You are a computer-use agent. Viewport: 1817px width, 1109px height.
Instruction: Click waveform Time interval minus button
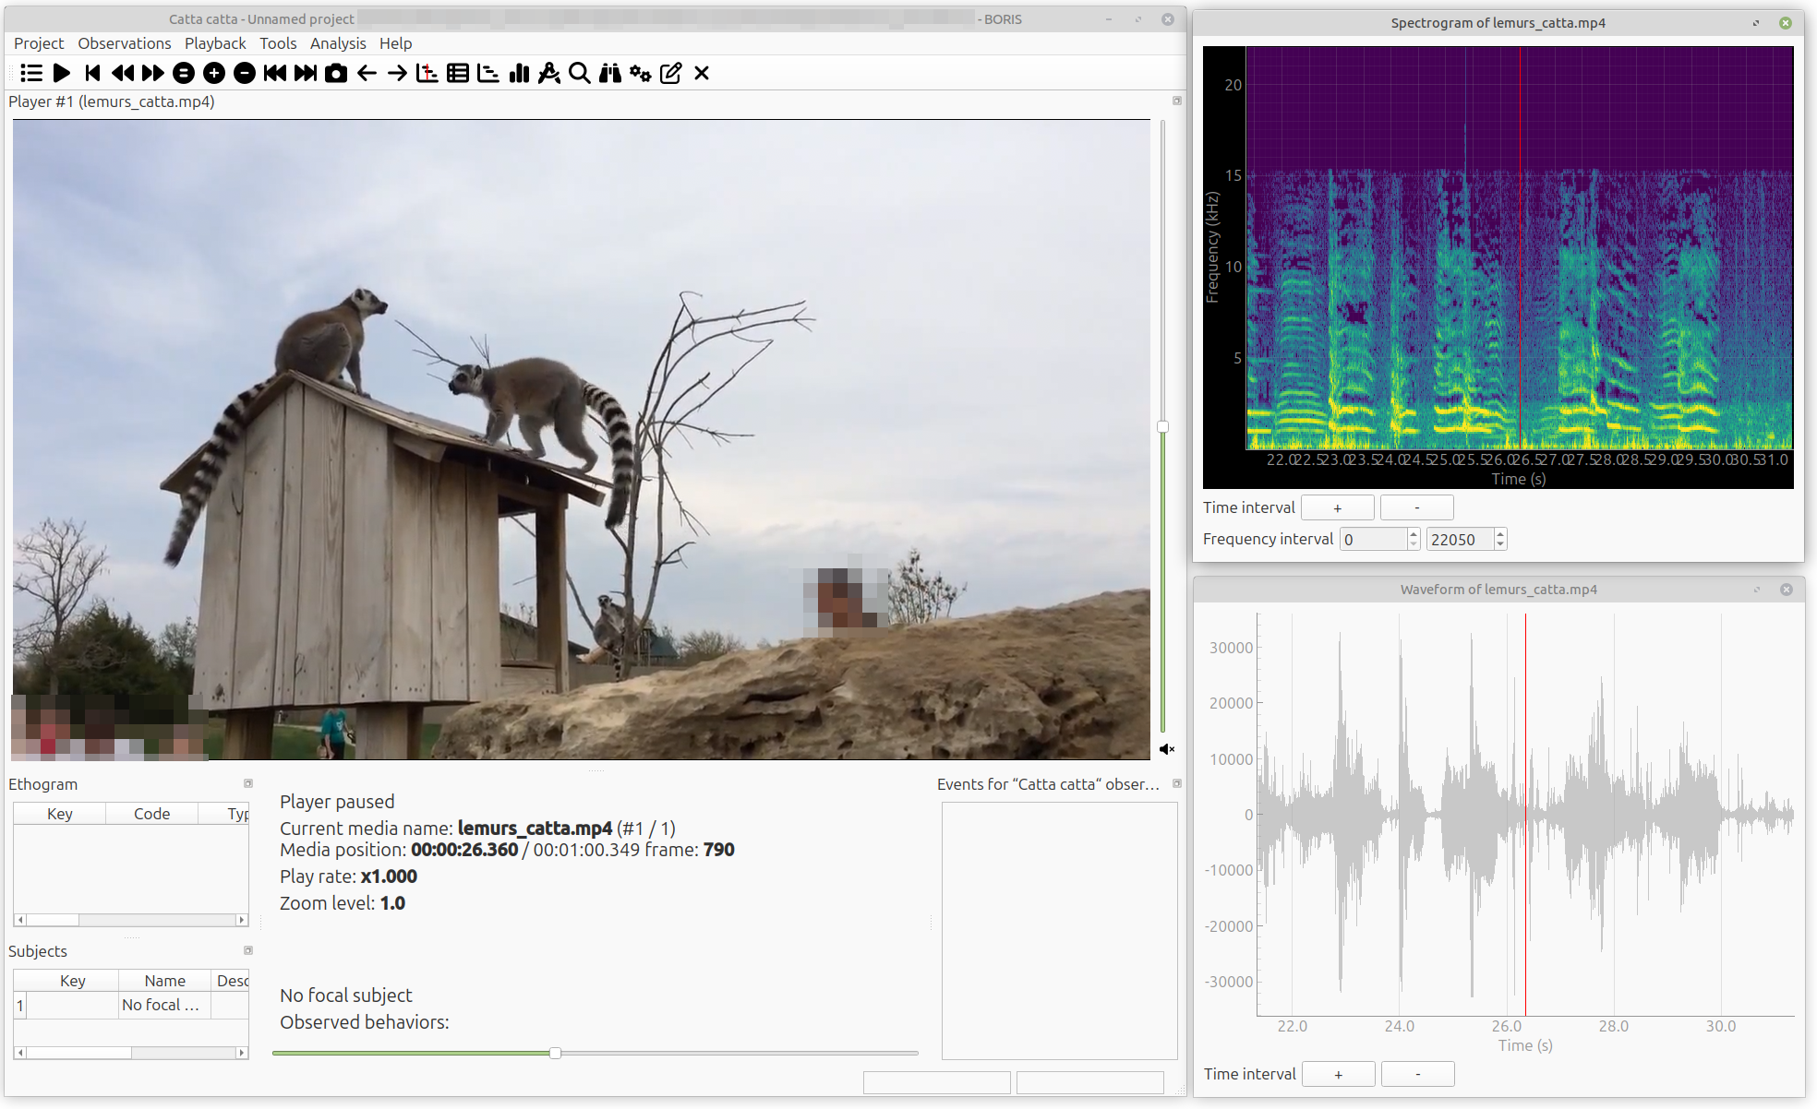tap(1417, 1074)
